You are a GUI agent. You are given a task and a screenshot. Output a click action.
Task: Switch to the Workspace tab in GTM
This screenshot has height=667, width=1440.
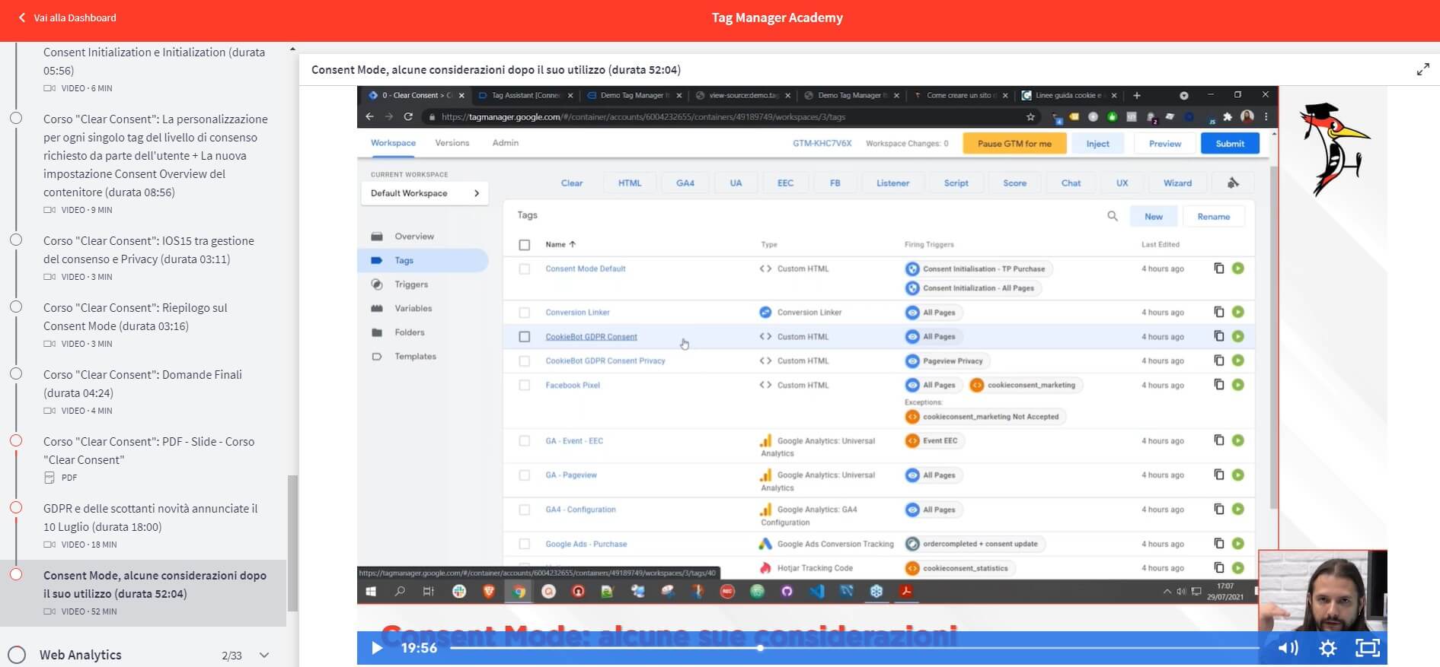point(393,143)
